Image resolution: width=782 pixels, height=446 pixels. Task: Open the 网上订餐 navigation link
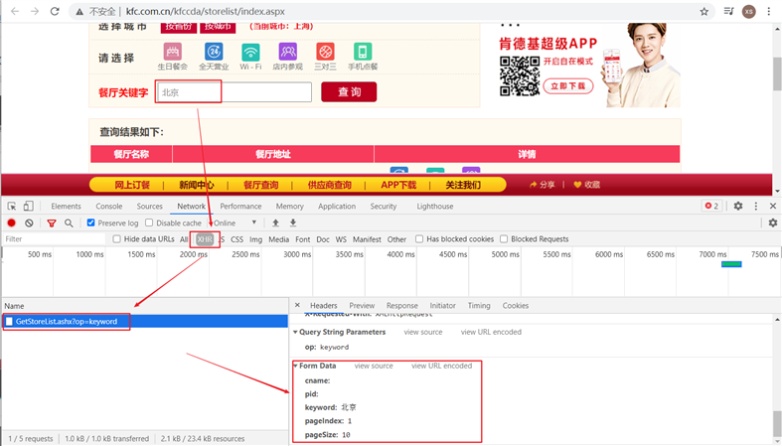(x=132, y=185)
